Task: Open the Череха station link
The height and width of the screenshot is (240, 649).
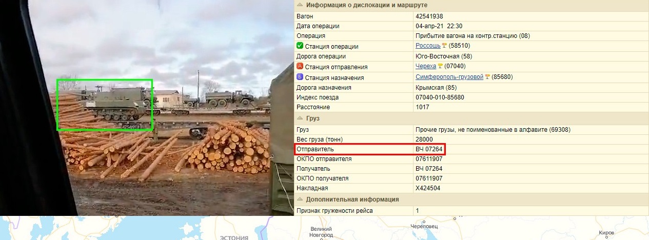Action: pos(425,67)
